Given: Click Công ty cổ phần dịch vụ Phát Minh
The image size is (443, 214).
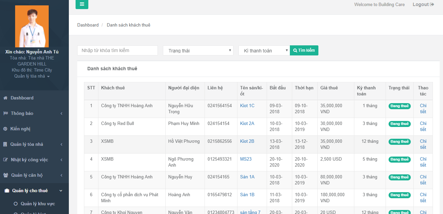Looking at the screenshot, I should 130,198.
